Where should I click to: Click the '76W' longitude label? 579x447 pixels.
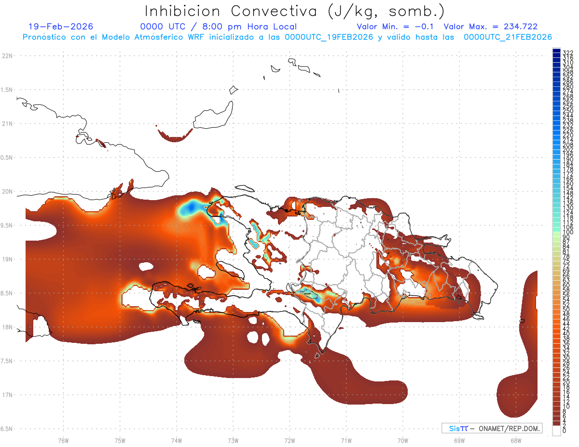[63, 440]
